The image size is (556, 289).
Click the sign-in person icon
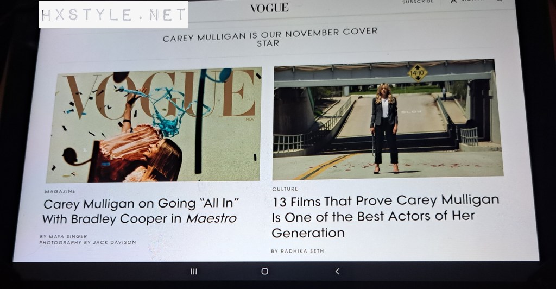453,2
